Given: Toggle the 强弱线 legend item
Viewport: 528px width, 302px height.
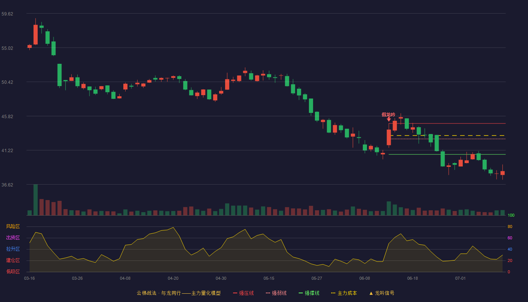Looking at the screenshot, I should pyautogui.click(x=276, y=293).
